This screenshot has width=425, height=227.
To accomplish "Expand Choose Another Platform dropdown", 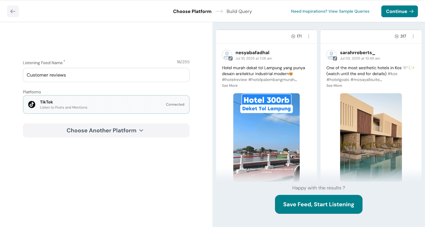I will point(106,130).
